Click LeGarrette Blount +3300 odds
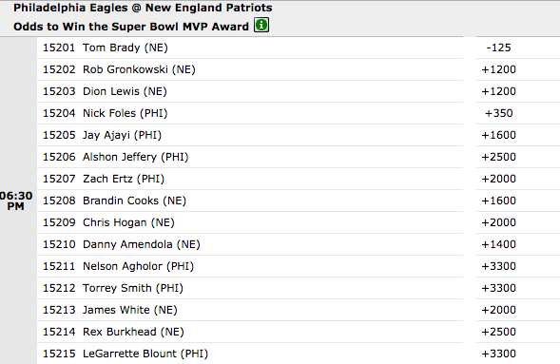The height and width of the screenshot is (364, 560). [x=498, y=354]
